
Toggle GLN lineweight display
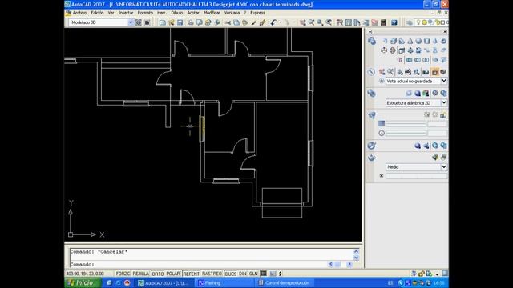pyautogui.click(x=253, y=274)
